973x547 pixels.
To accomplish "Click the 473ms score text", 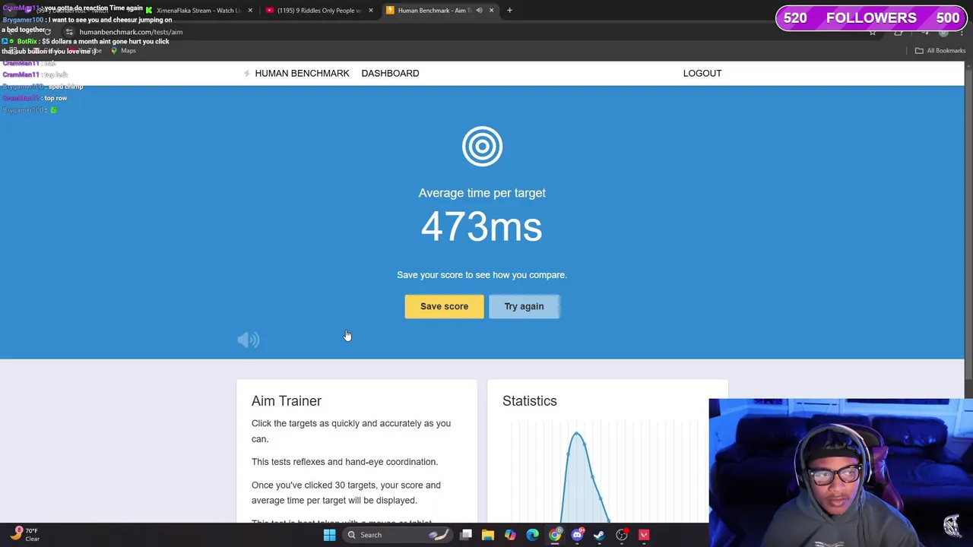I will pos(482,227).
